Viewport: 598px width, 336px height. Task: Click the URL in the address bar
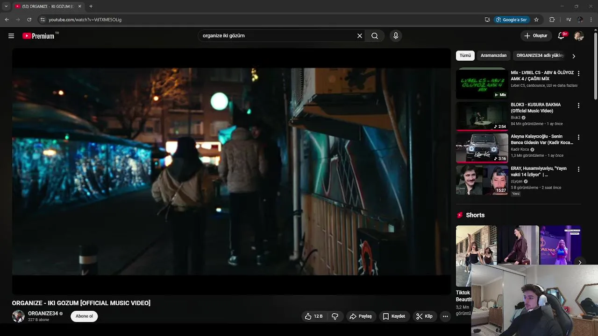[x=85, y=20]
